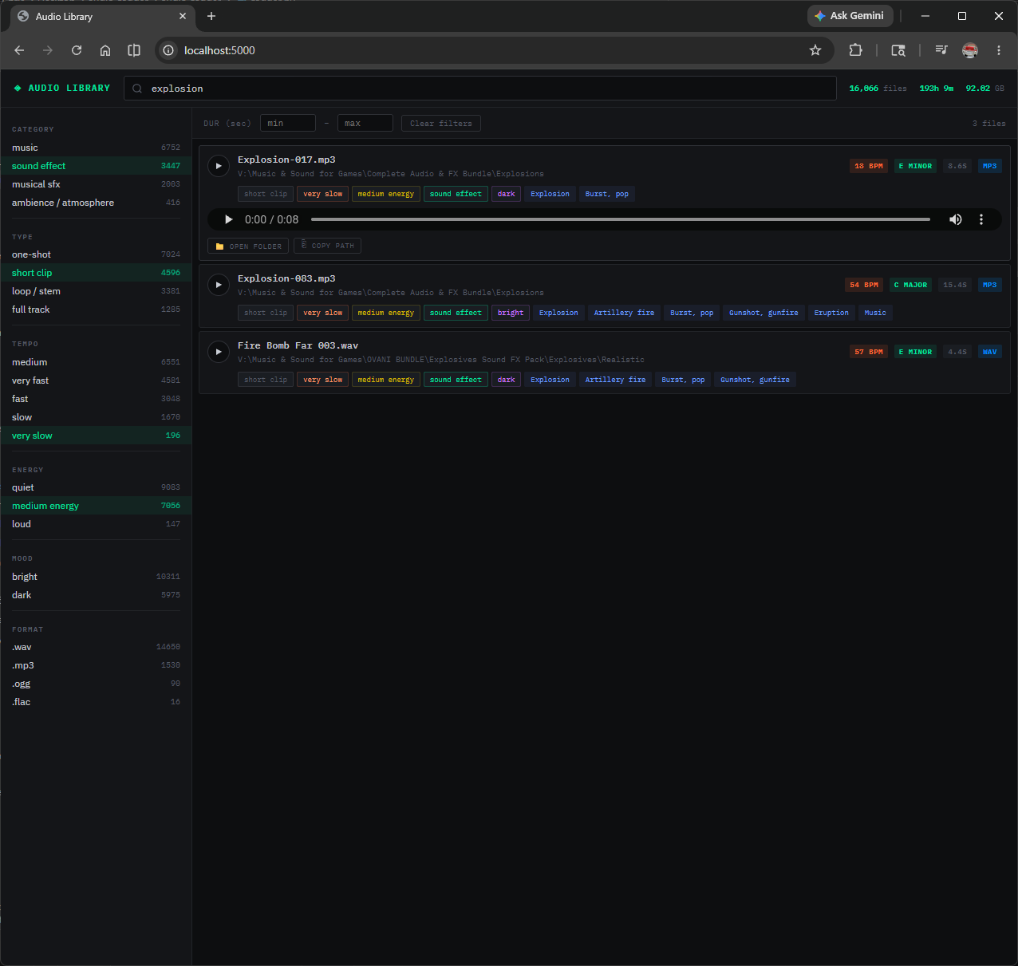The image size is (1018, 966).
Task: Click the bright tag on Explosion-083
Action: tap(511, 313)
